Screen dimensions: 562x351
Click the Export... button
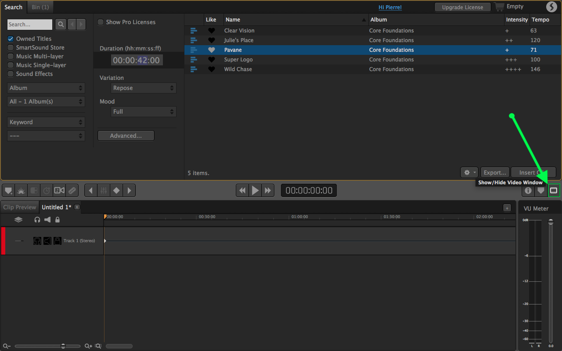point(495,172)
